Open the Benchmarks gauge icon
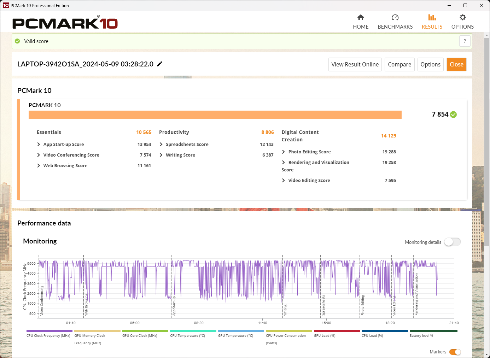The width and height of the screenshot is (490, 358). tap(395, 18)
